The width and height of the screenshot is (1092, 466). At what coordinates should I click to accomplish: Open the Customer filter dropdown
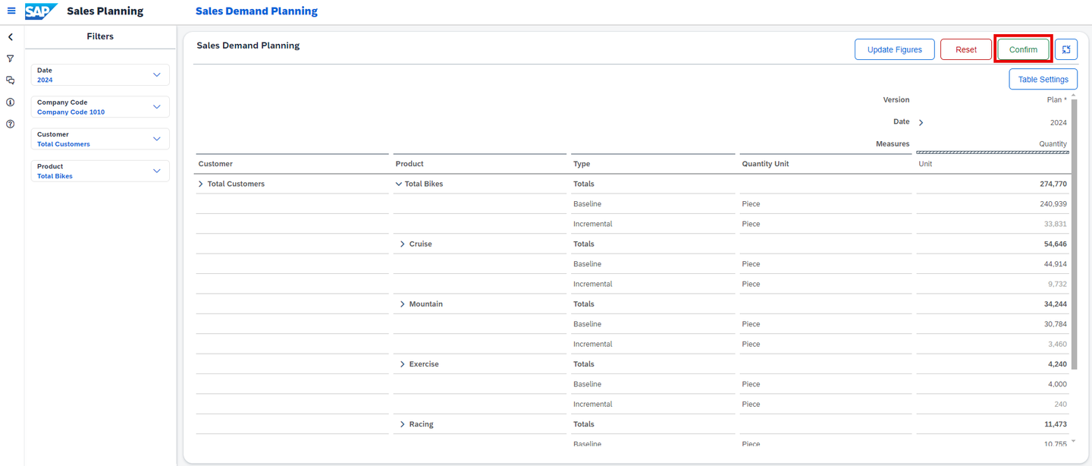click(x=100, y=139)
